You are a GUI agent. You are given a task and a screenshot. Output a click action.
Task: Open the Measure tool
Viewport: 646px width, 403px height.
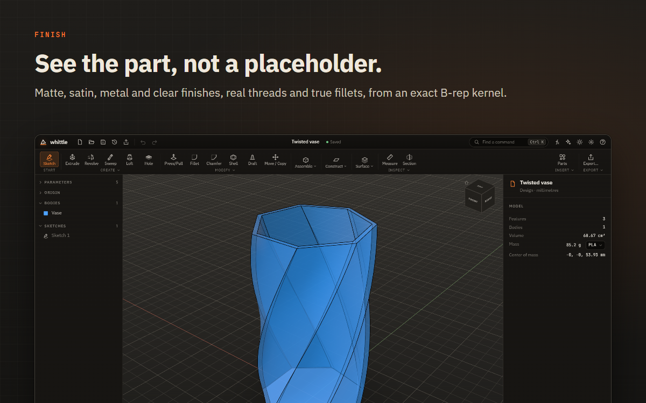(390, 160)
